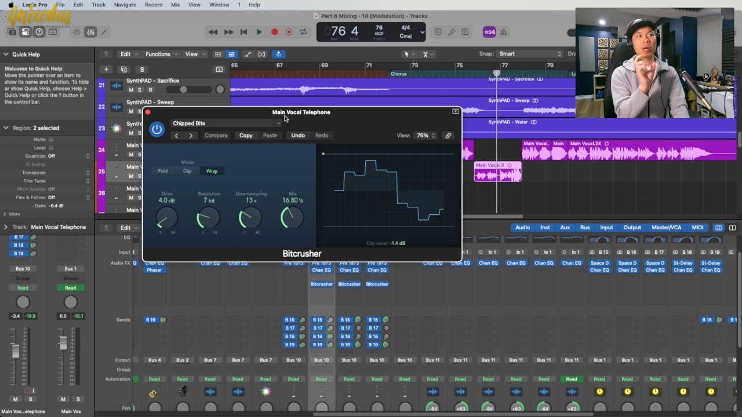Click the Tuner icon
Image resolution: width=742 pixels, height=417 pixels.
[452, 32]
